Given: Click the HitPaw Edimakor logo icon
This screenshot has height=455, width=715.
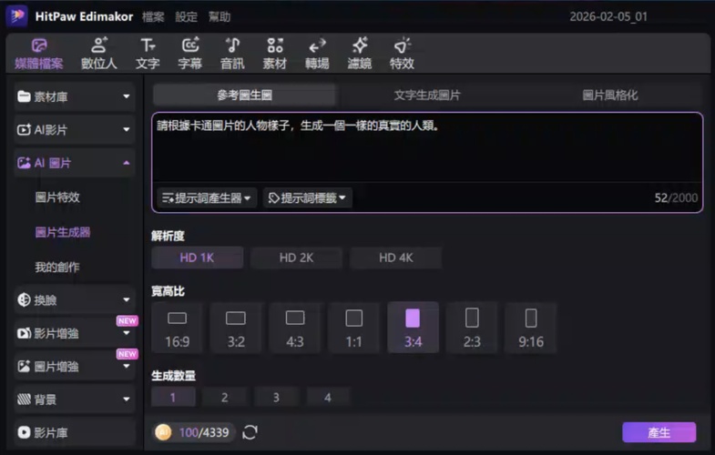Looking at the screenshot, I should [x=17, y=16].
